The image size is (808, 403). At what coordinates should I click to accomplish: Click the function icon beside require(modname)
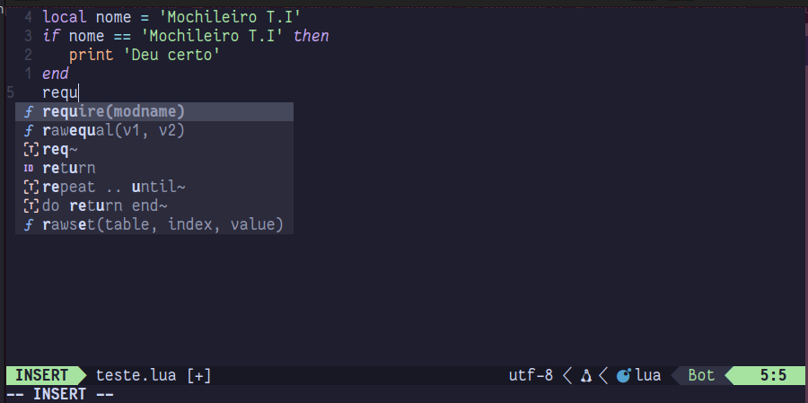(29, 111)
